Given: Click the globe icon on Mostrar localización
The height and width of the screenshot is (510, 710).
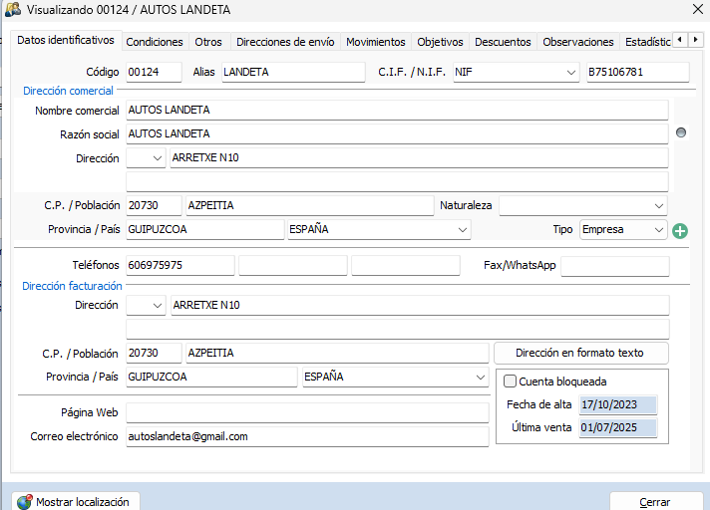Looking at the screenshot, I should click(25, 502).
